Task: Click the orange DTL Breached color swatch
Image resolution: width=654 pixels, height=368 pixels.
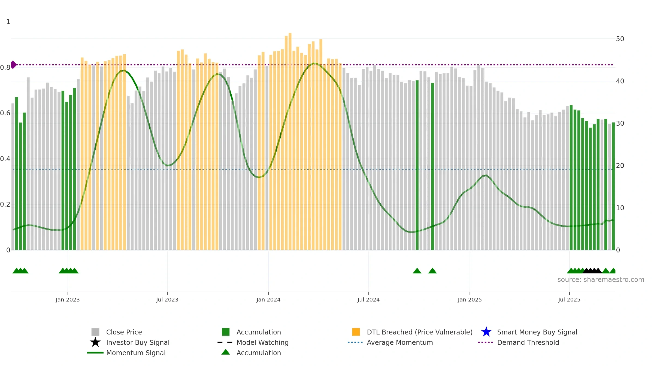Action: 356,332
